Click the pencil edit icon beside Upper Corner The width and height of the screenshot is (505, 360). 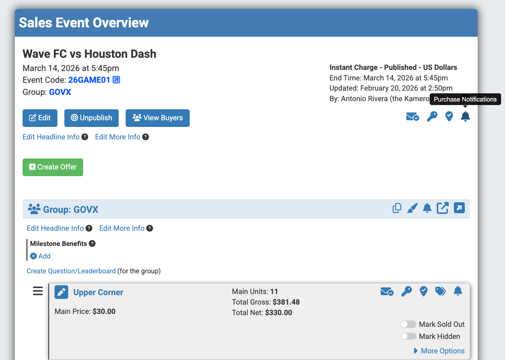coord(61,292)
